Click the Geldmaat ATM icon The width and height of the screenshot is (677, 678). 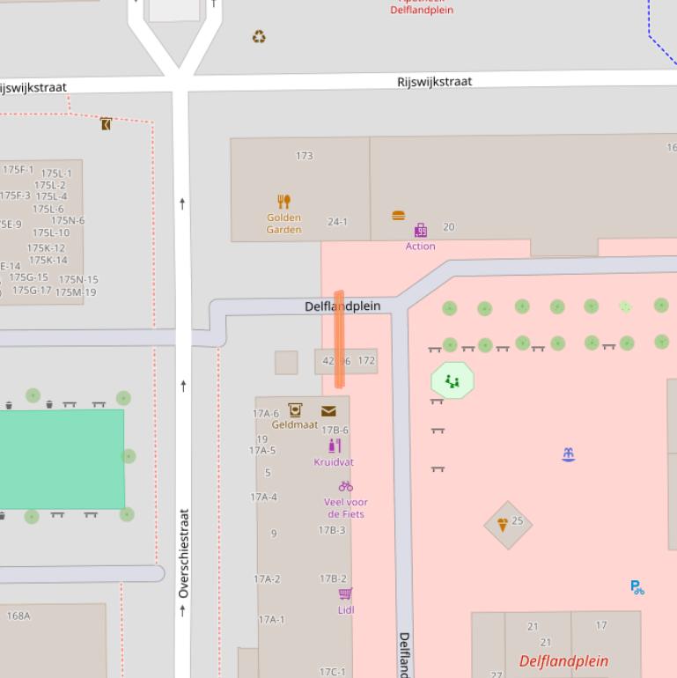(295, 409)
